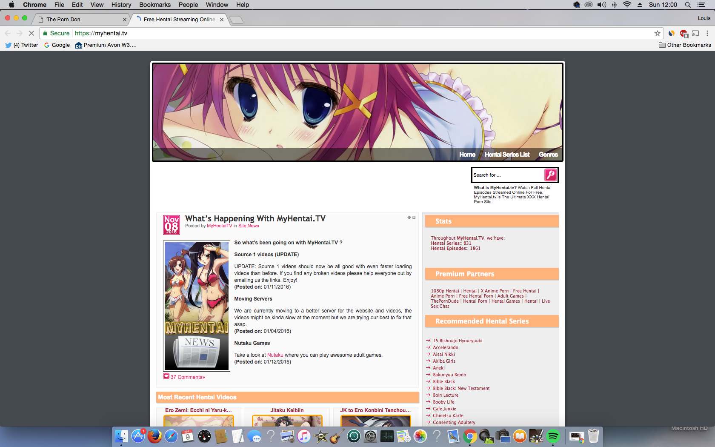Click the Search for... field on the site
Screen dimensions: 715x447
[x=508, y=175]
